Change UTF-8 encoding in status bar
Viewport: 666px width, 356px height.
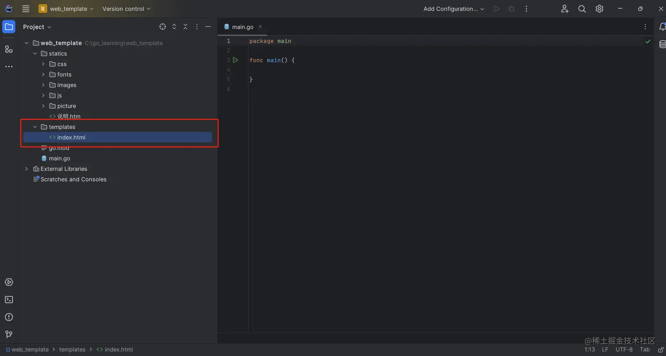click(624, 349)
